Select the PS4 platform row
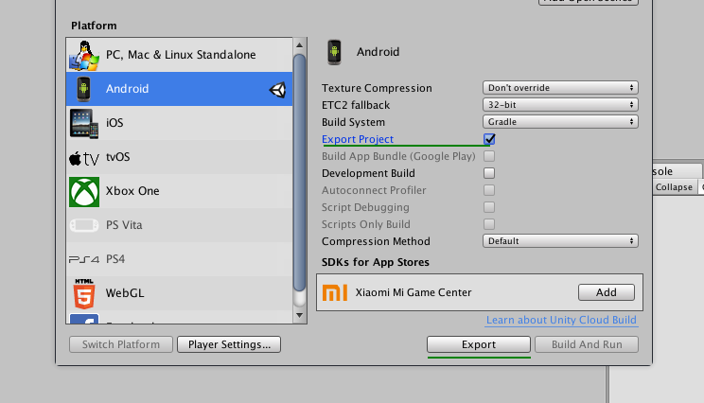This screenshot has width=704, height=403. pos(179,259)
